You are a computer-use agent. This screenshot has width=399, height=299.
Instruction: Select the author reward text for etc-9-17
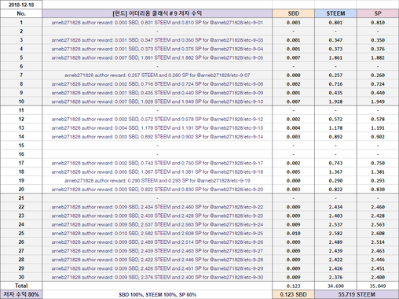click(x=157, y=163)
